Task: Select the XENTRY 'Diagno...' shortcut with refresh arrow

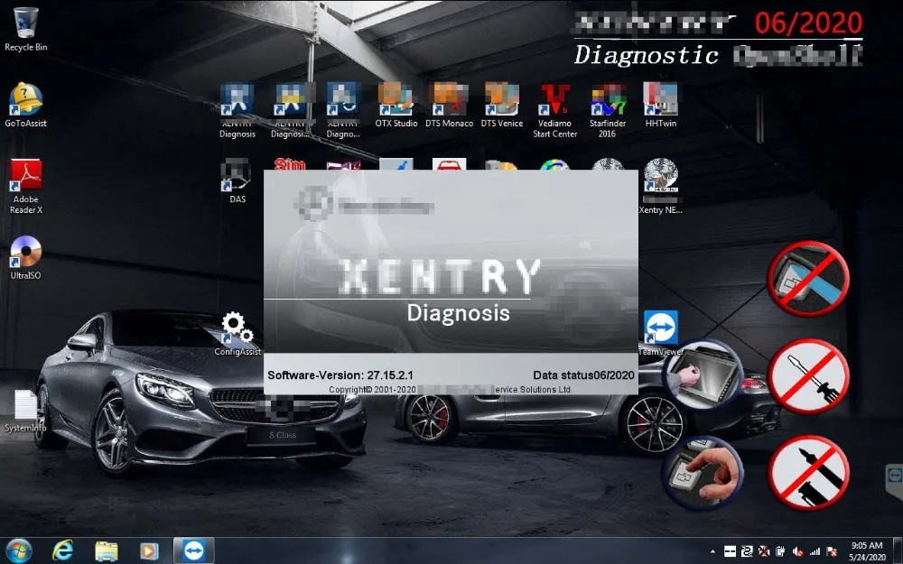Action: [x=343, y=110]
